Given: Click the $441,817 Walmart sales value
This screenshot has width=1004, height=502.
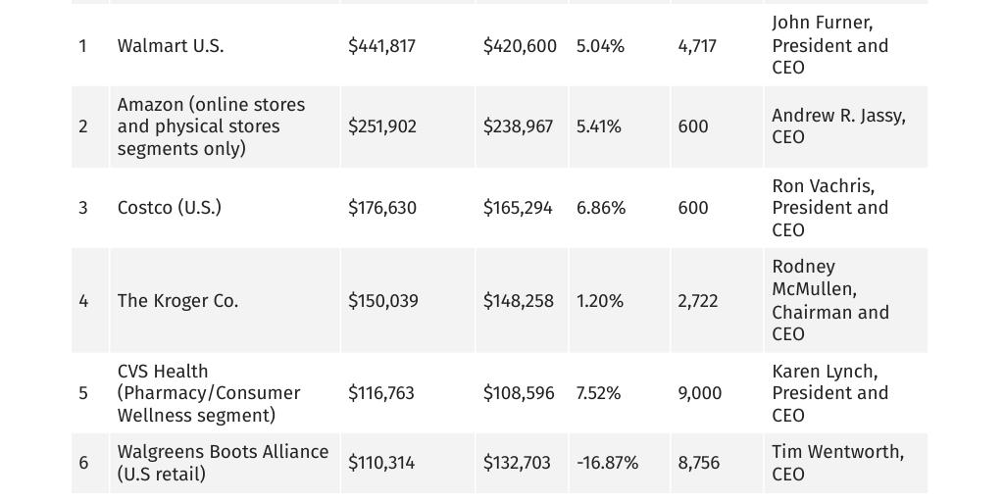Looking at the screenshot, I should (381, 46).
